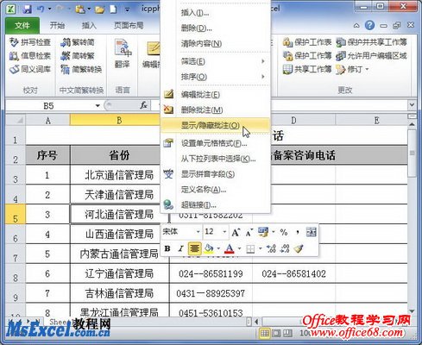Open the Excel help question mark
This screenshot has height=345, width=422.
pos(369,25)
